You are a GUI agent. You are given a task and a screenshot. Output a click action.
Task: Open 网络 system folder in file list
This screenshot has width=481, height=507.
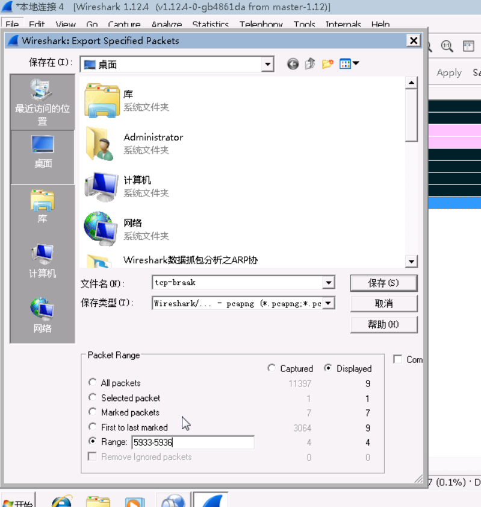click(126, 230)
